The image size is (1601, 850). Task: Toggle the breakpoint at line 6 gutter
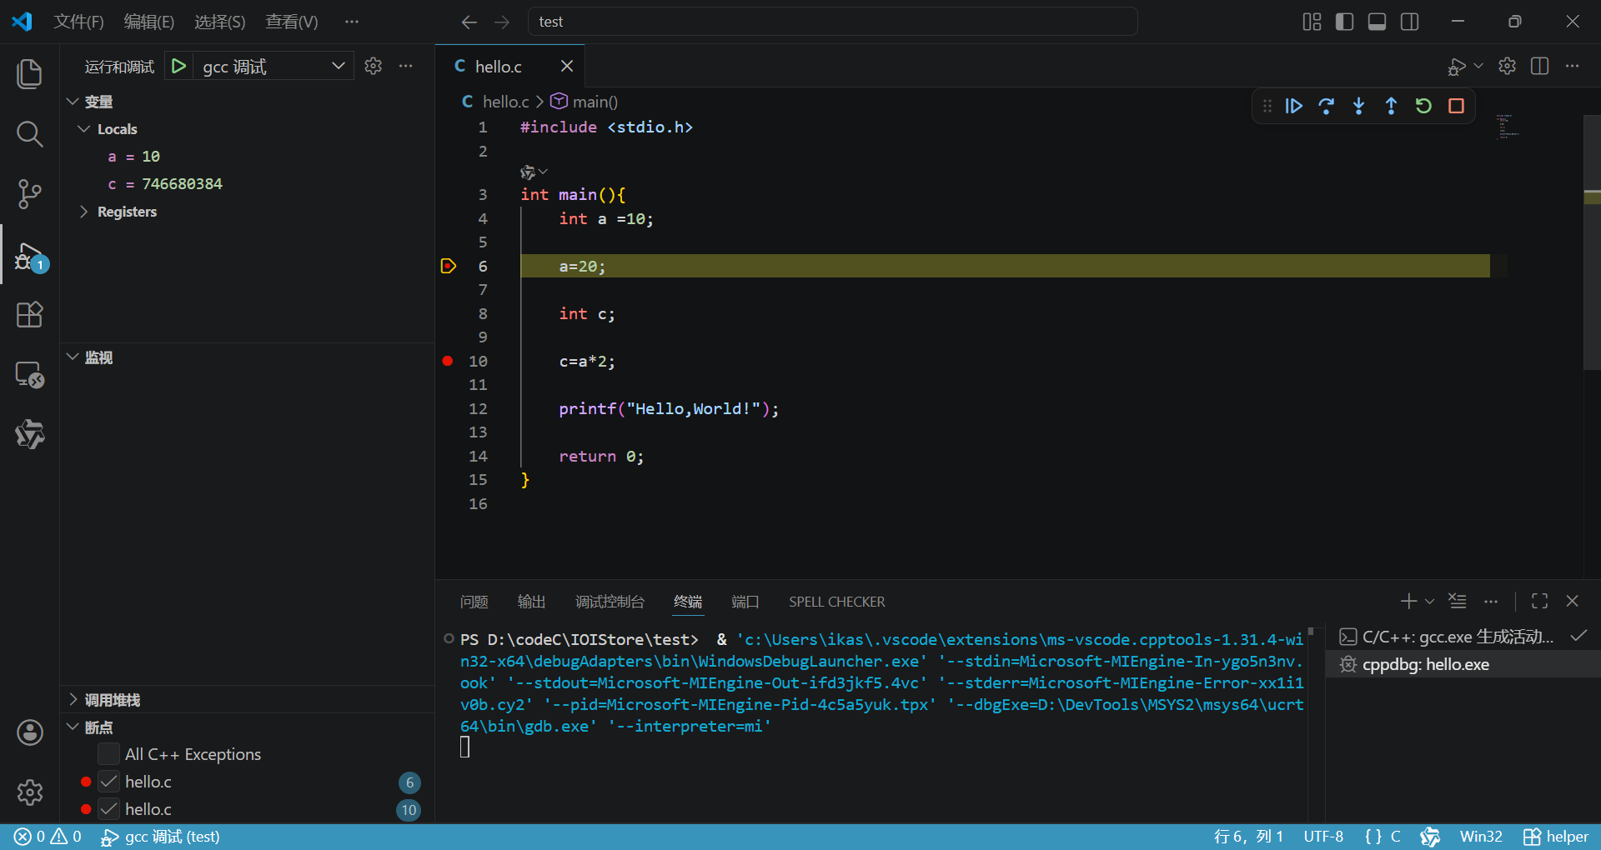point(448,266)
